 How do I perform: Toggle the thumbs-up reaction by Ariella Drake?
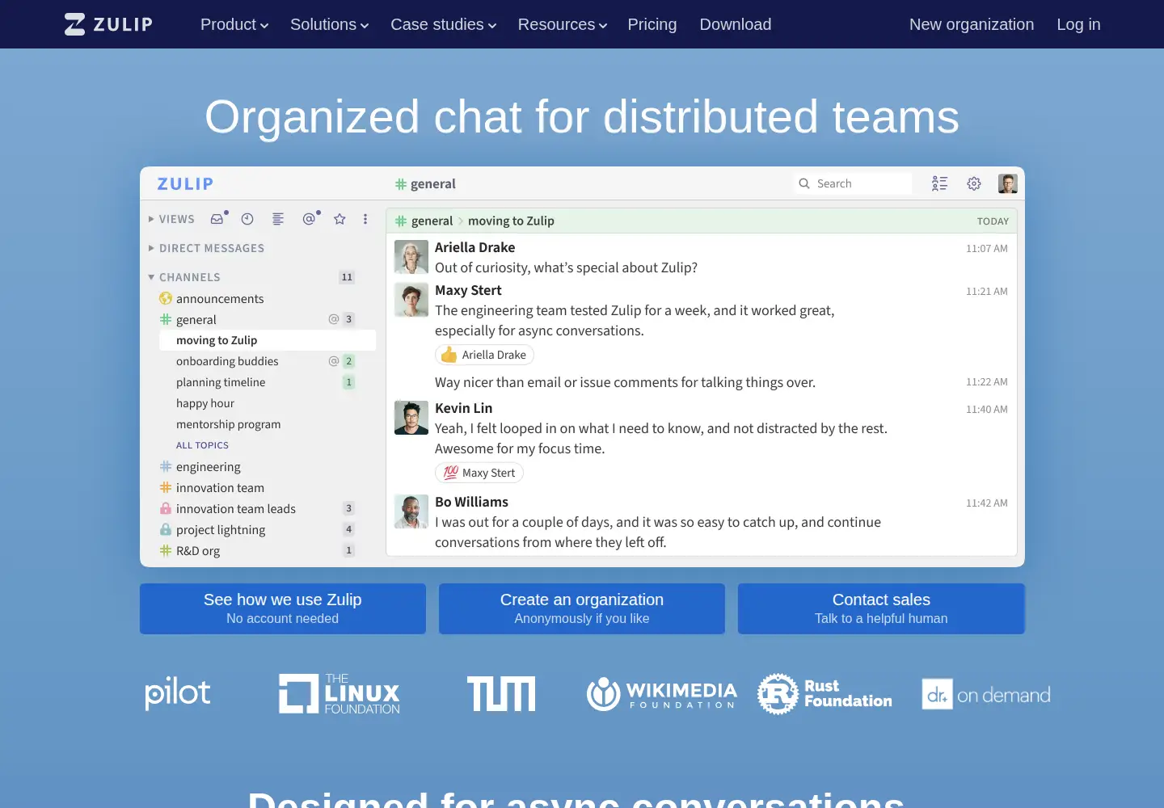[x=484, y=355]
